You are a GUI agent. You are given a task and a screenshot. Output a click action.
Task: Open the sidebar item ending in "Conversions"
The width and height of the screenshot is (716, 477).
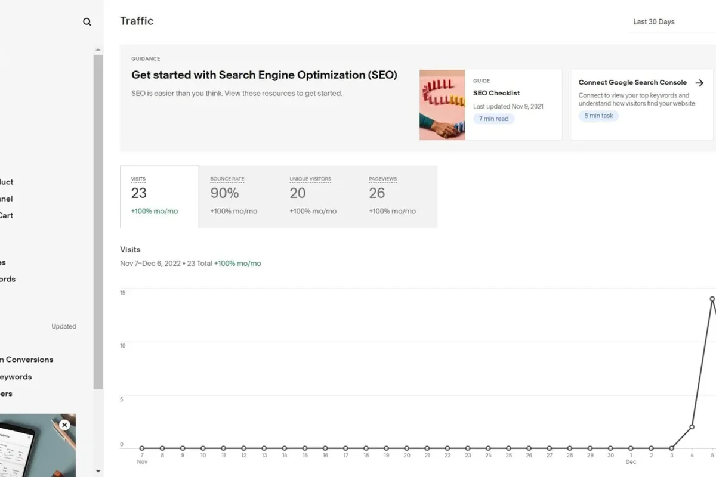point(27,360)
